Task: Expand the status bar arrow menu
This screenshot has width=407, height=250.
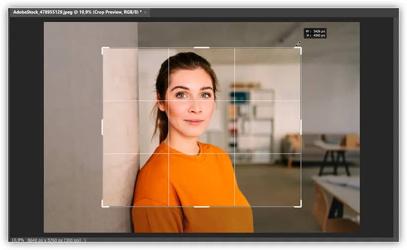Action: click(x=85, y=240)
